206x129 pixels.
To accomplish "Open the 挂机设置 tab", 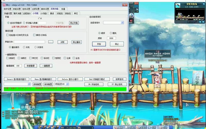I will click(26, 9).
